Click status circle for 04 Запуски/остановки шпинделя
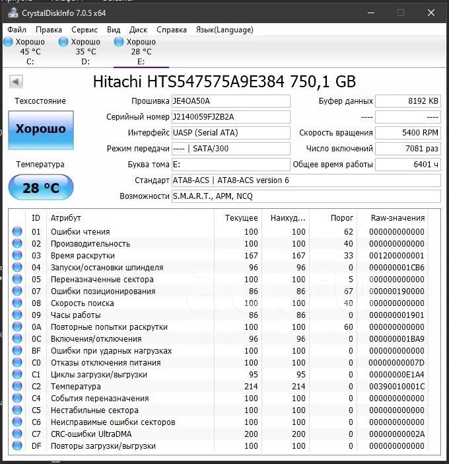This screenshot has height=464, width=449. tap(17, 267)
